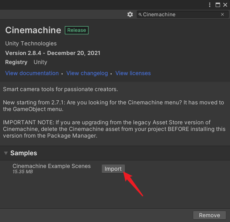Maximize the Package Manager window

[x=218, y=5]
